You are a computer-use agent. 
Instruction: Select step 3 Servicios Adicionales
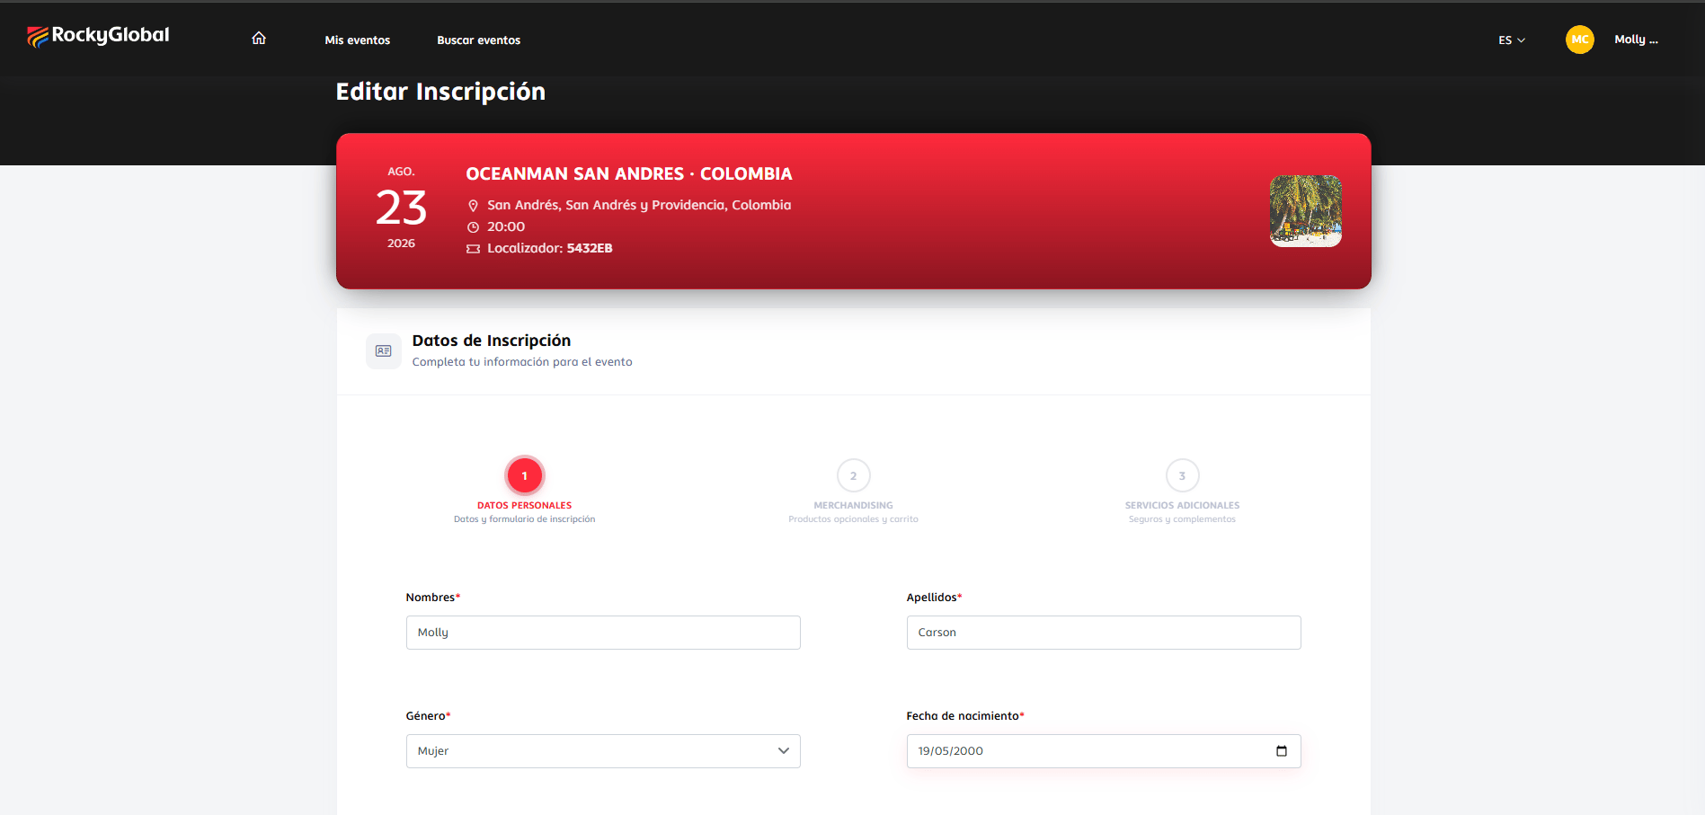(1182, 476)
